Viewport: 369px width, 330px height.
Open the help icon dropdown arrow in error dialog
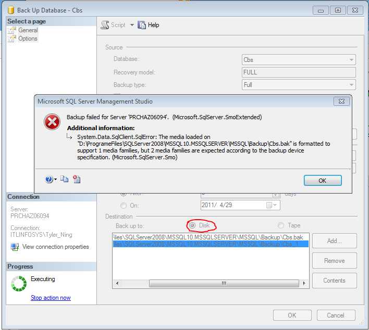click(55, 180)
